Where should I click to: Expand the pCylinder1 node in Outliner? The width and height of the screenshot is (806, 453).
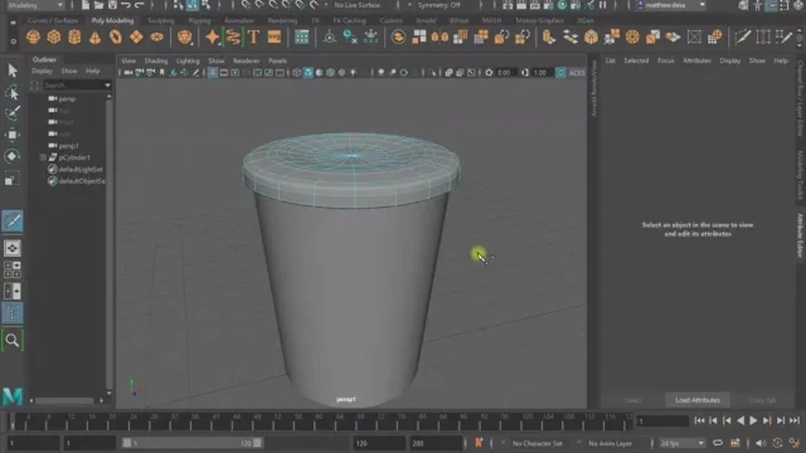43,157
